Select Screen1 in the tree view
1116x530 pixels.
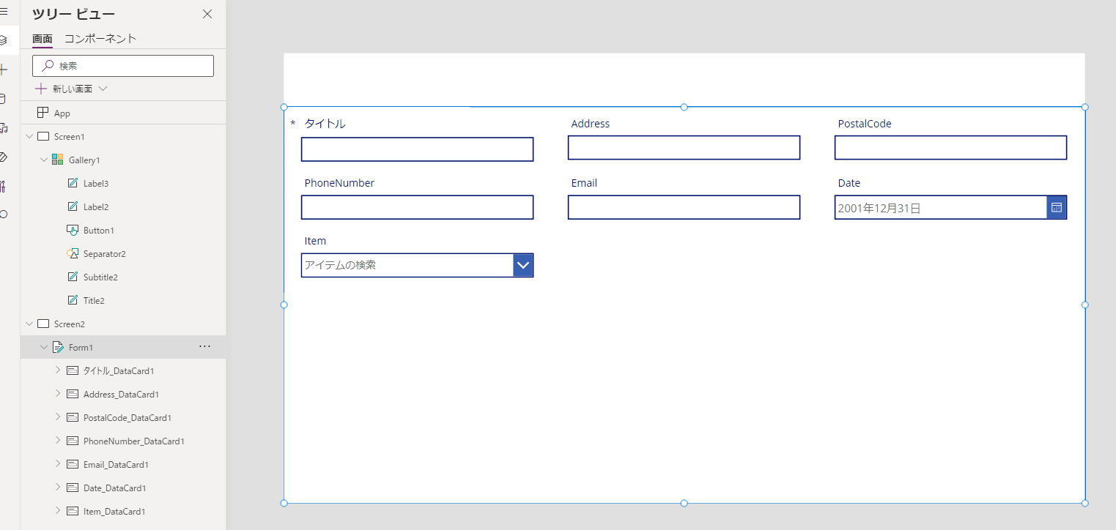point(70,137)
